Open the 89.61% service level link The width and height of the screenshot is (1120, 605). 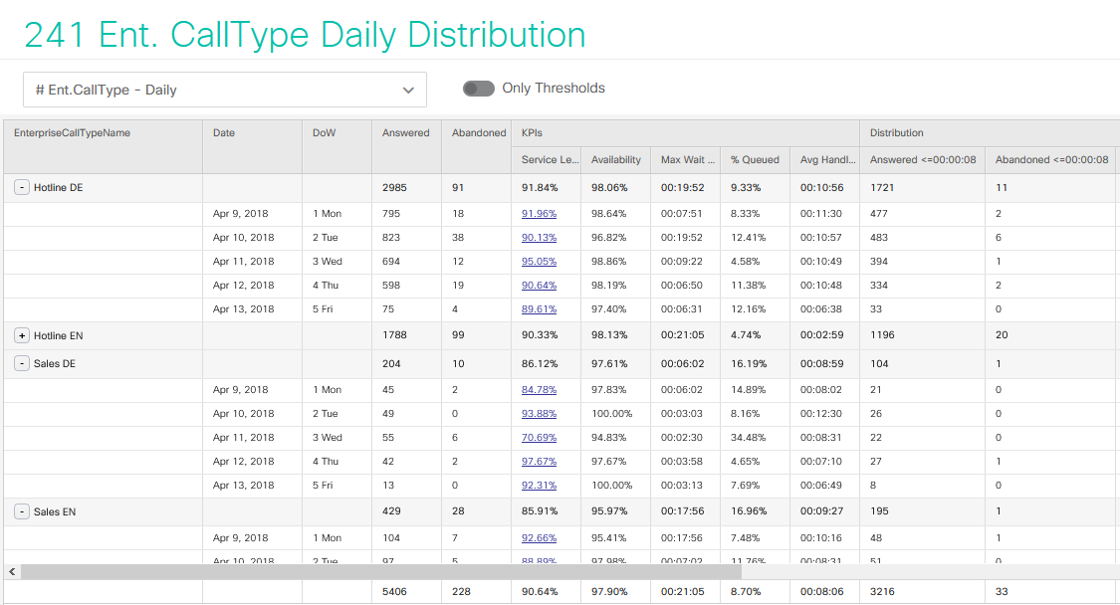tap(540, 309)
